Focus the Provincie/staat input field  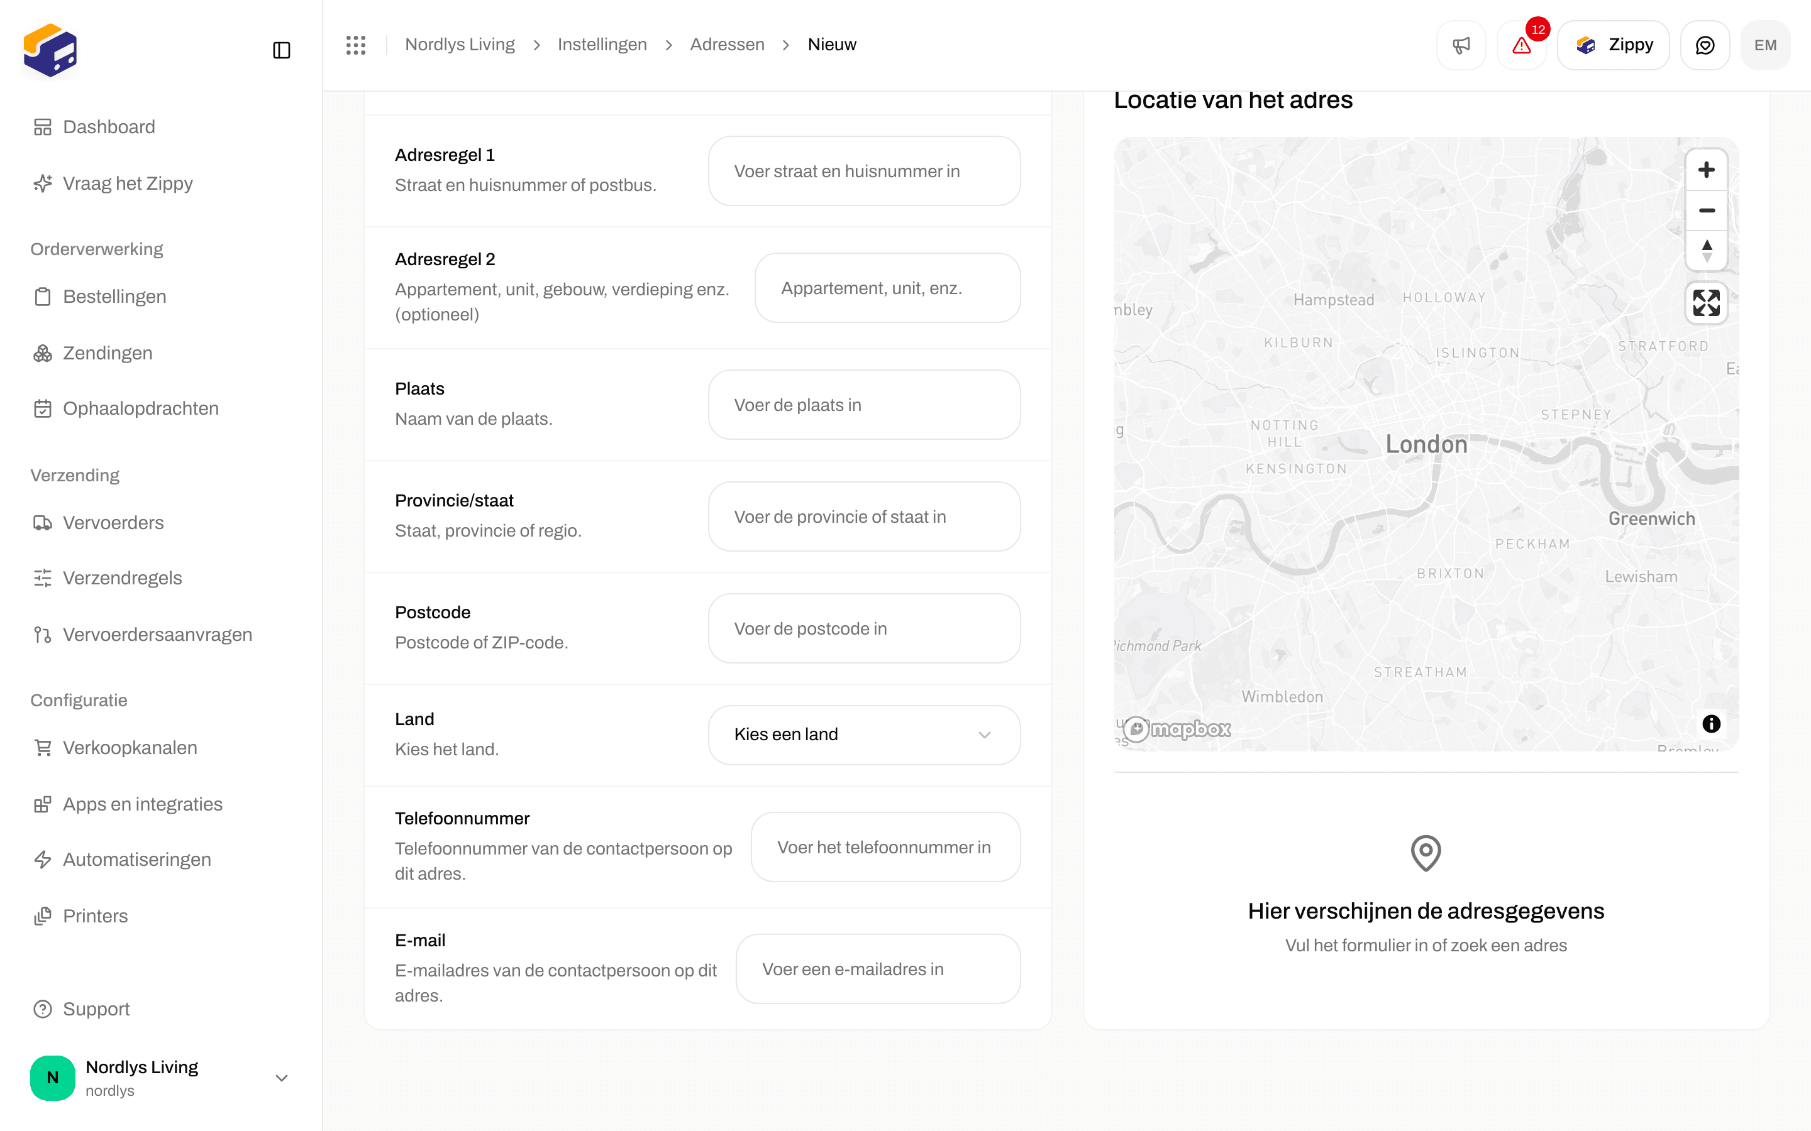(x=865, y=517)
